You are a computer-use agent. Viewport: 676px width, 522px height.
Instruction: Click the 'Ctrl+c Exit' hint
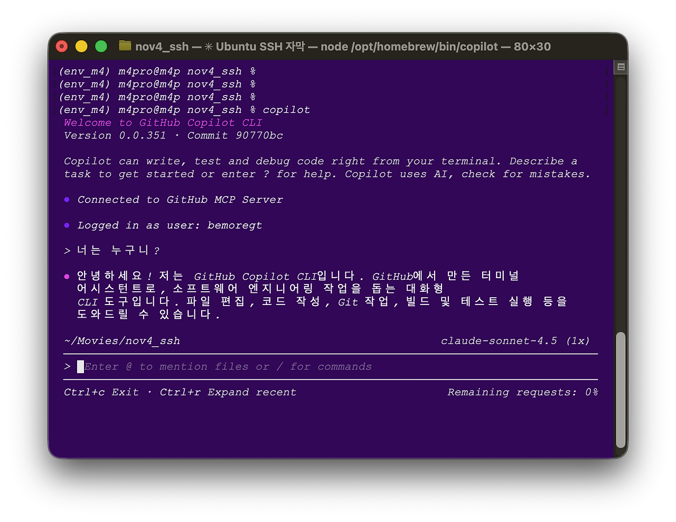(x=101, y=392)
